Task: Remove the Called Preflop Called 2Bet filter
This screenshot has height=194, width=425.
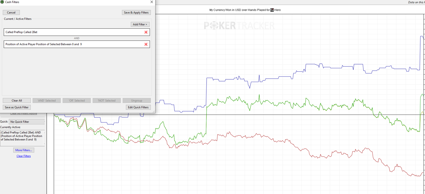Action: pos(146,32)
